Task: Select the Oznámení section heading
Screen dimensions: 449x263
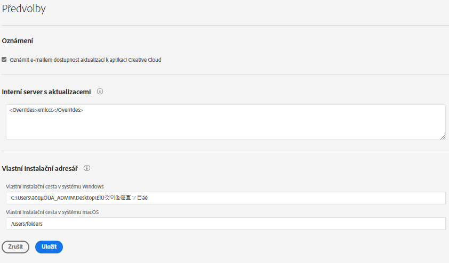Action: click(18, 40)
